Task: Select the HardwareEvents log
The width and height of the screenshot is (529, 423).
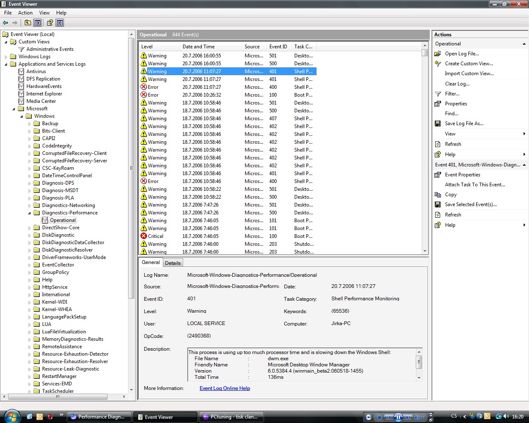Action: [44, 86]
